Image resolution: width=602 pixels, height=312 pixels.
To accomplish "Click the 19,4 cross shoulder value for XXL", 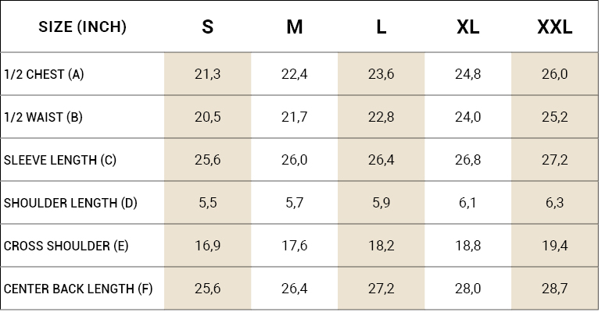I will pyautogui.click(x=554, y=246).
